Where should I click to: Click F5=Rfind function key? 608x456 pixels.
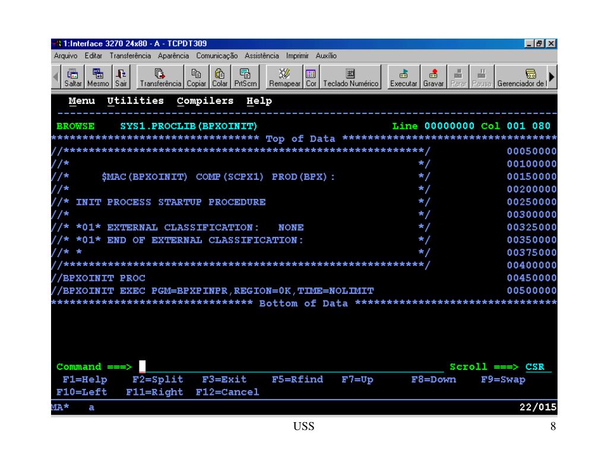(x=297, y=379)
